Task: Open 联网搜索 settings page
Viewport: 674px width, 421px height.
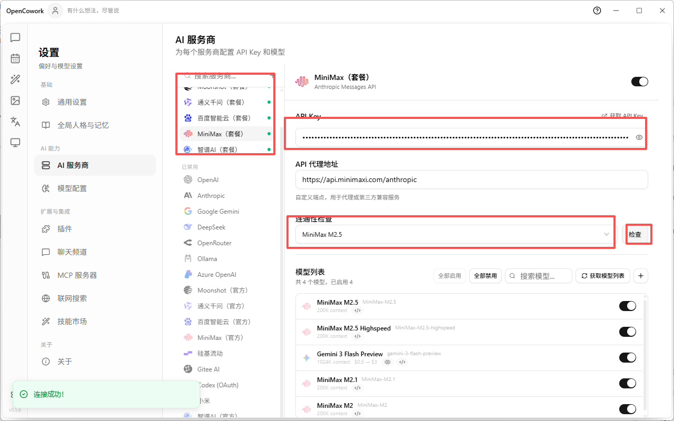Action: click(95, 298)
